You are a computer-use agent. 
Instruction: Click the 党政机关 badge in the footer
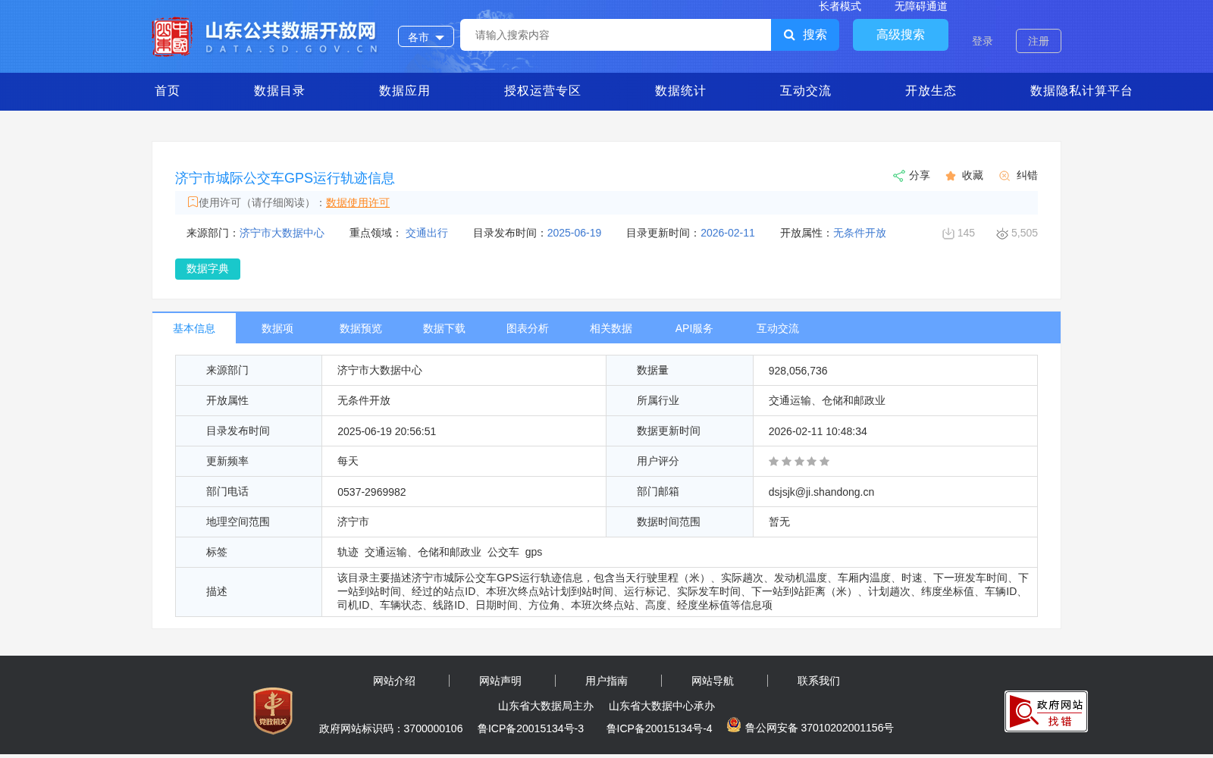[273, 711]
